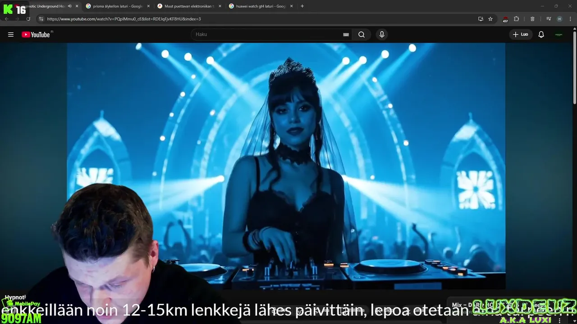
Task: Click the YouTube URL in the address bar
Action: (124, 19)
